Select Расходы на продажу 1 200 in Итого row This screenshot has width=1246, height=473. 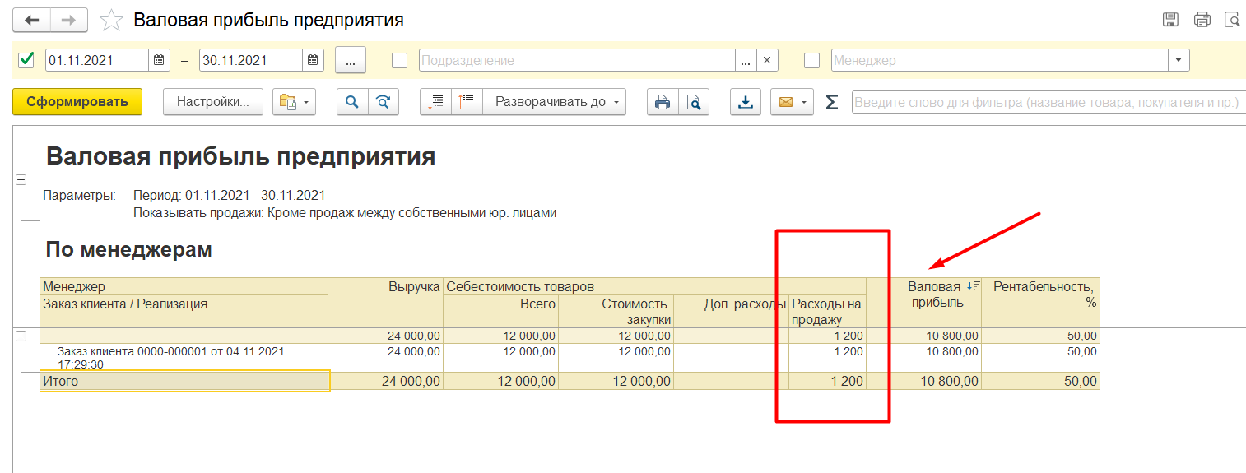tap(827, 381)
